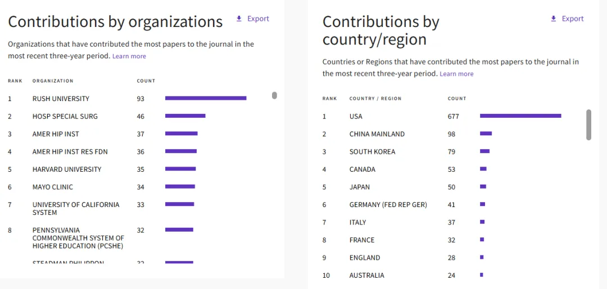
Task: Click the organizations RANK column header
Action: (15, 81)
